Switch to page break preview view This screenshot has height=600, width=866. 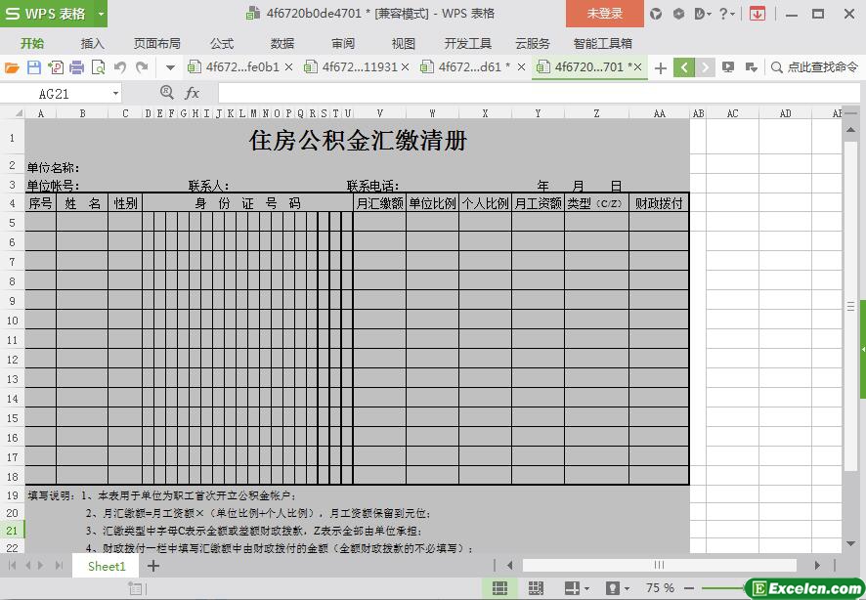(536, 587)
